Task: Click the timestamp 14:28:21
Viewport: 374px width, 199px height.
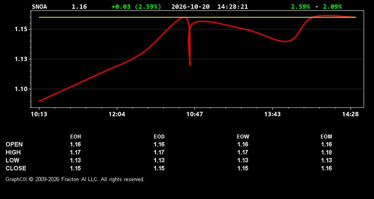Action: click(232, 6)
